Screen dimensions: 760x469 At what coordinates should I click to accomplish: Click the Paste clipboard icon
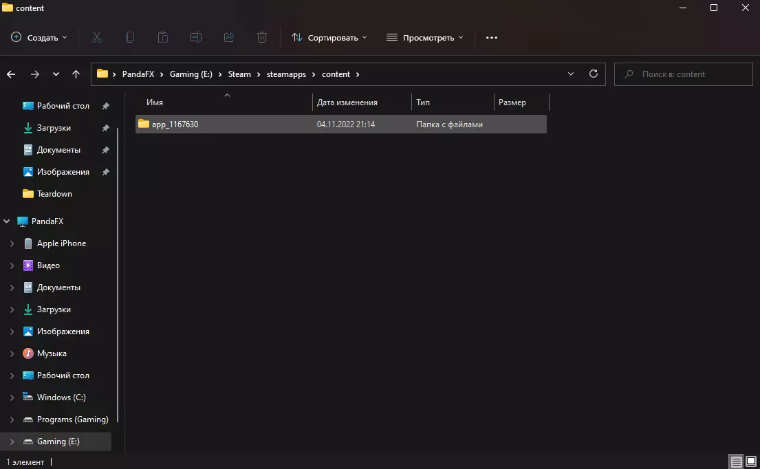[163, 37]
